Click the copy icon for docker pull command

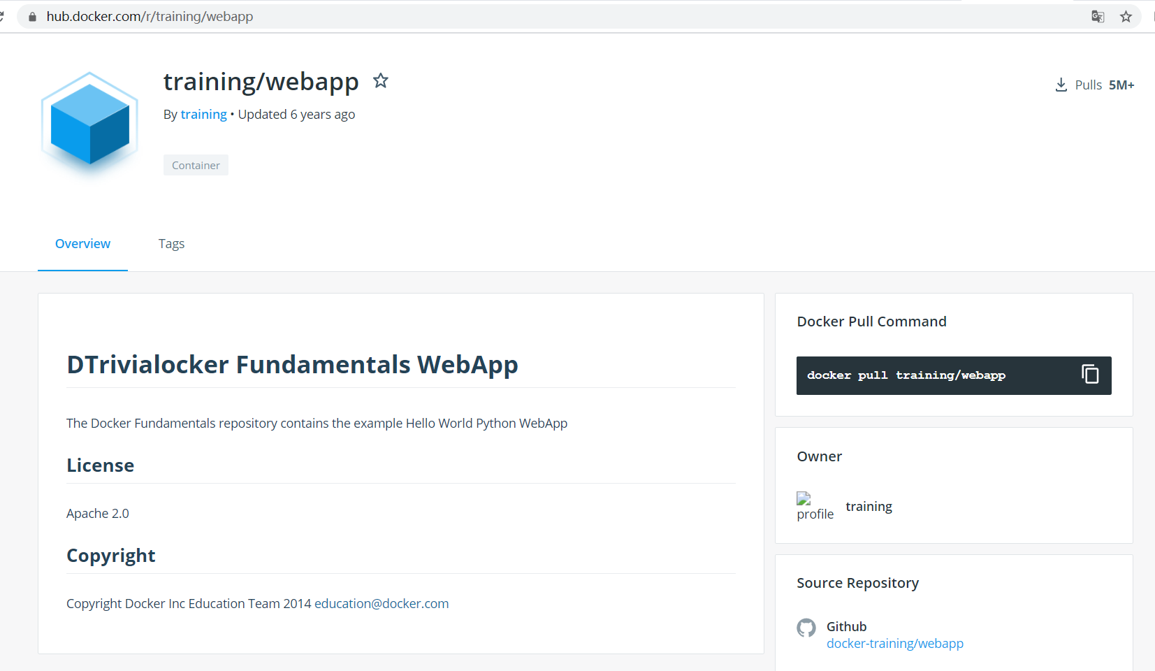[1090, 375]
